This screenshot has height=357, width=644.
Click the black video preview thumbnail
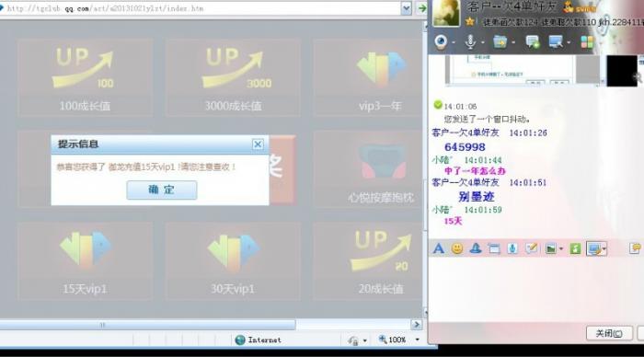[x=622, y=71]
